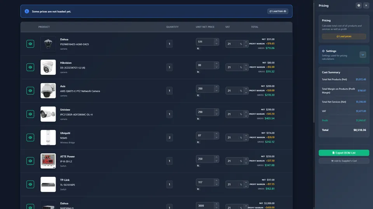Close the Pricing side panel

pyautogui.click(x=366, y=5)
